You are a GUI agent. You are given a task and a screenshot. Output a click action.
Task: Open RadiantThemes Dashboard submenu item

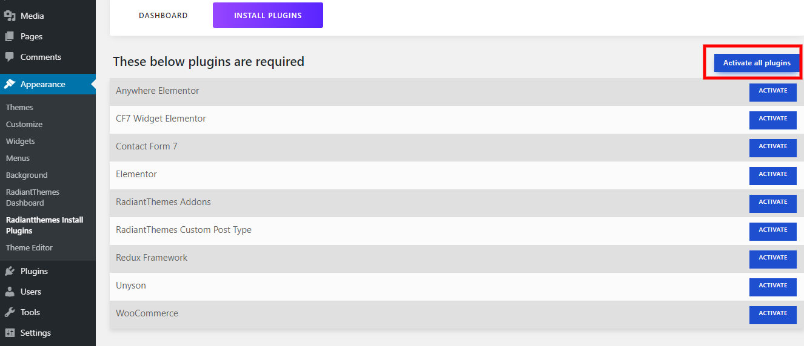pos(33,197)
